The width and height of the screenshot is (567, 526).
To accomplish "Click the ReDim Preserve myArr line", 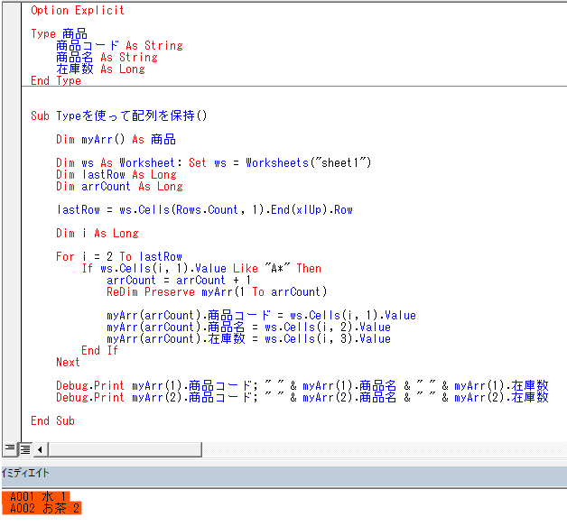I will pos(217,291).
